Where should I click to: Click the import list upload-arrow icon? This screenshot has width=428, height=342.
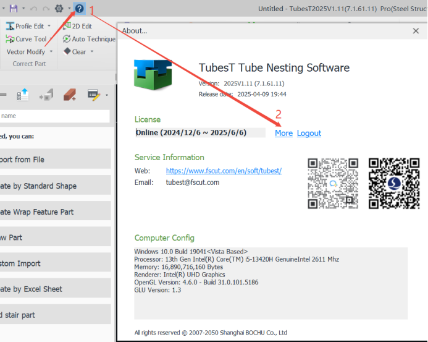tap(23, 95)
